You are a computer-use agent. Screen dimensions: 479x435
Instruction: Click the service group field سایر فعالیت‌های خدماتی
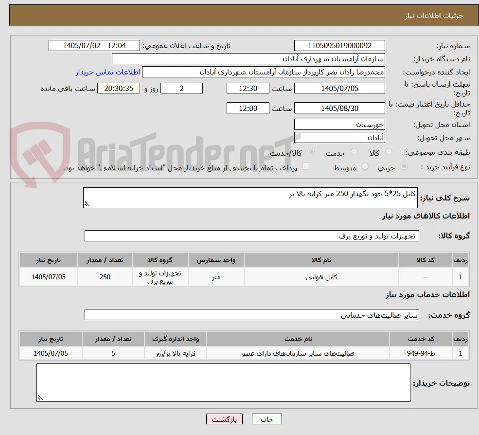pyautogui.click(x=252, y=314)
